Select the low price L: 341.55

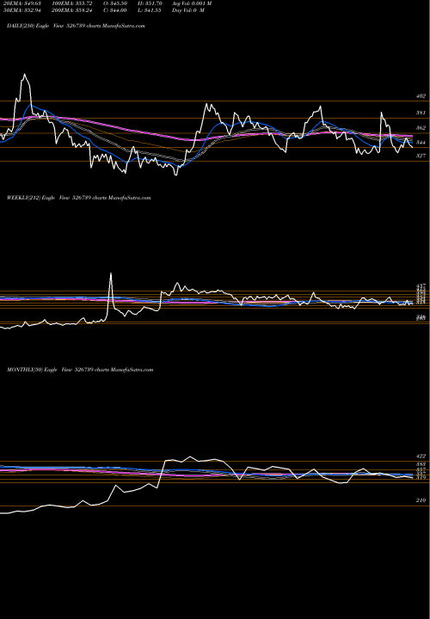tap(149, 10)
